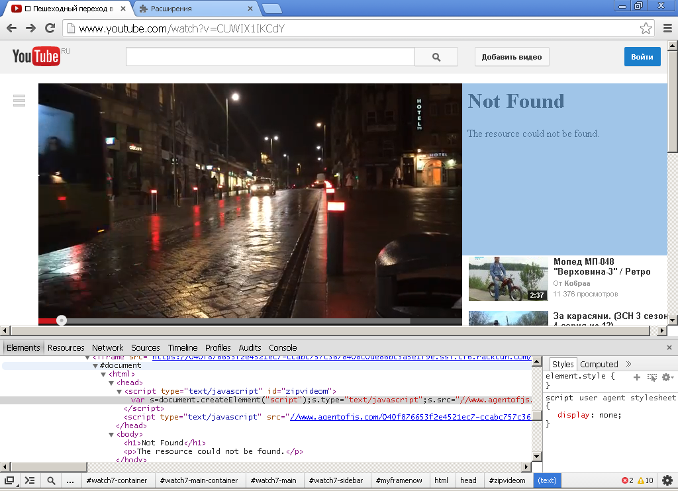Open the Audits panel
The height and width of the screenshot is (491, 678).
pyautogui.click(x=250, y=347)
